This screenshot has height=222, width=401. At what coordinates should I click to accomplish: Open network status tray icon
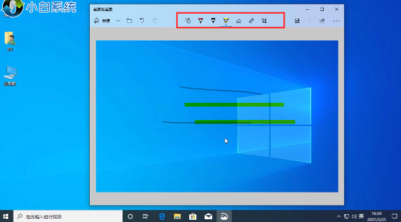tap(346, 217)
